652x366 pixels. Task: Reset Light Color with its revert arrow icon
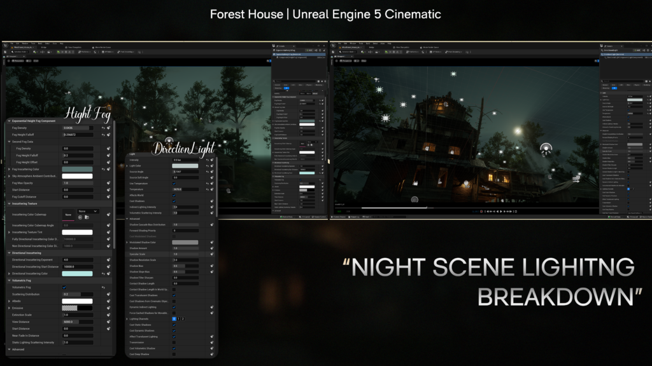coord(208,166)
